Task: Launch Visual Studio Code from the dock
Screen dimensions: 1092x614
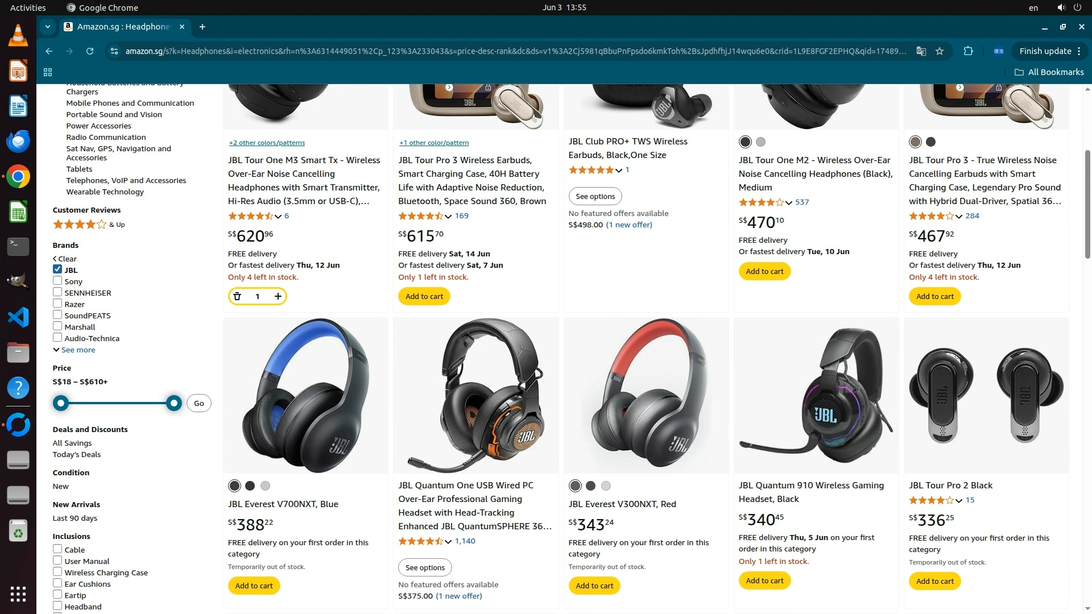Action: (x=18, y=317)
